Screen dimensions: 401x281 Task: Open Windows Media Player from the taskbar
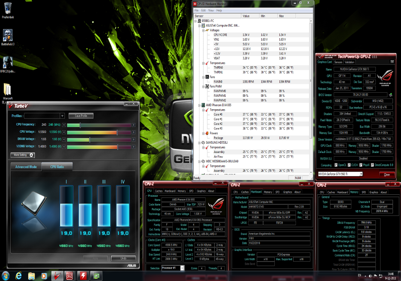point(44,276)
